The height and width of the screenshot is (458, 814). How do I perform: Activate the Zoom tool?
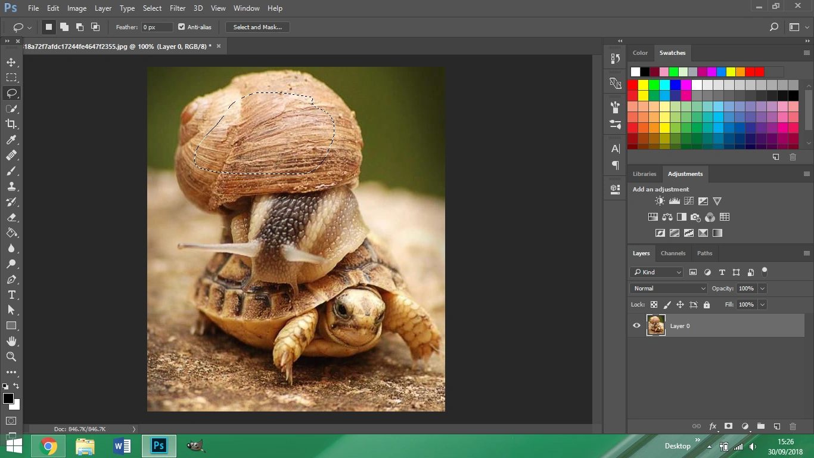click(x=11, y=357)
